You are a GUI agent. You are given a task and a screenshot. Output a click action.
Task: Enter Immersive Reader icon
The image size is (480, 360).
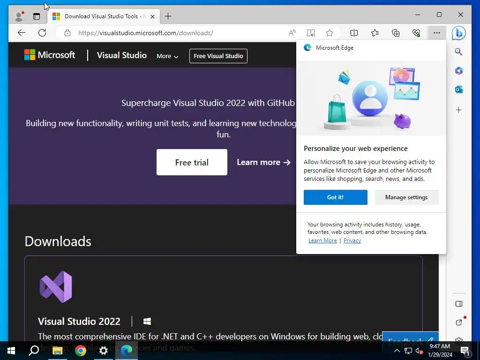pyautogui.click(x=311, y=33)
